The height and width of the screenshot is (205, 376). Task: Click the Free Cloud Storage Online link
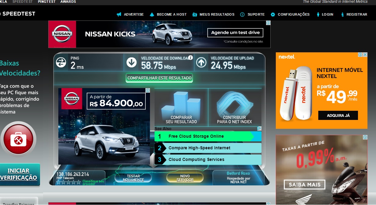(x=196, y=136)
